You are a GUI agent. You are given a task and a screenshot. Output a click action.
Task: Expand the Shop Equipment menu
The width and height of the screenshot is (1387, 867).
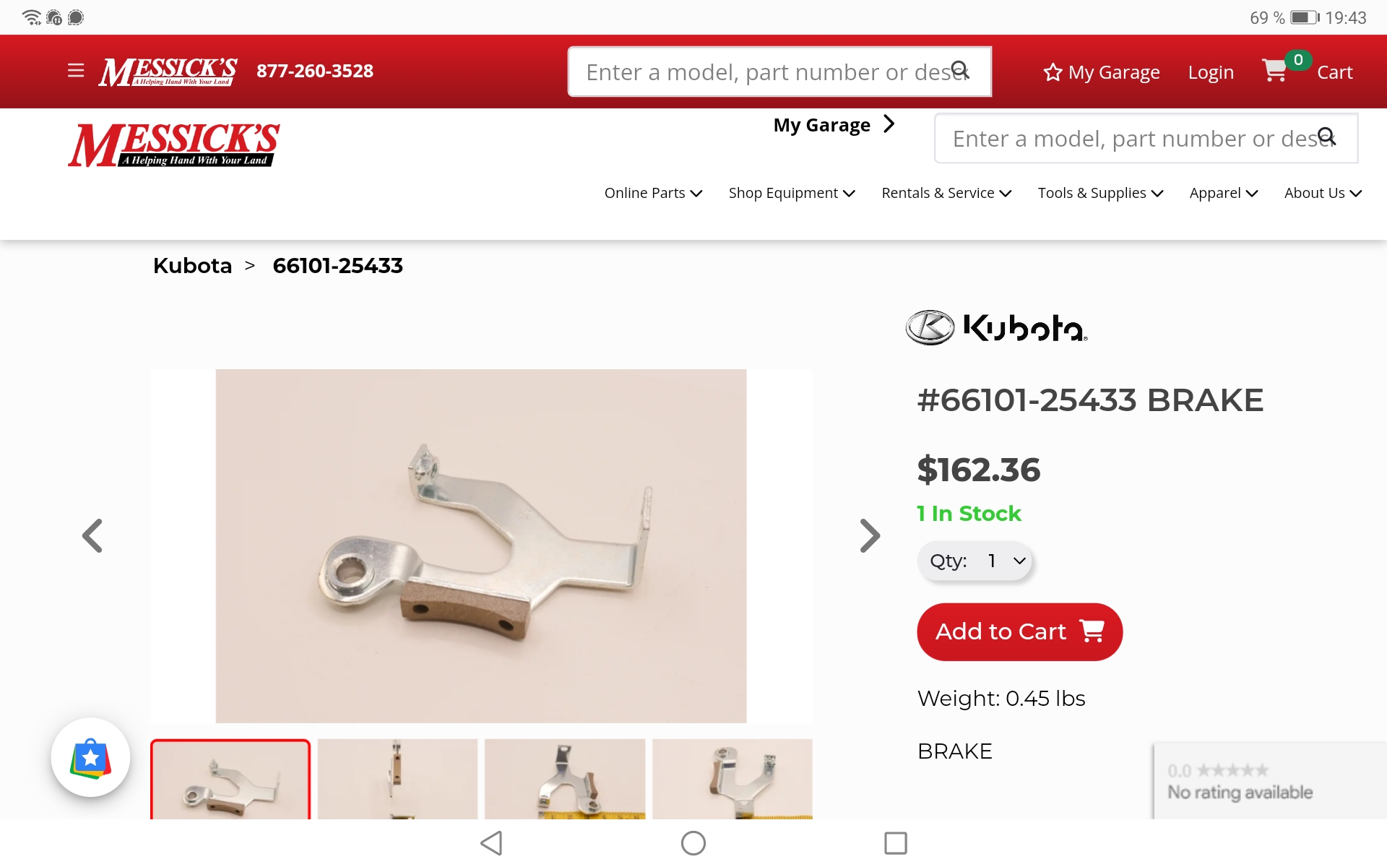click(792, 193)
